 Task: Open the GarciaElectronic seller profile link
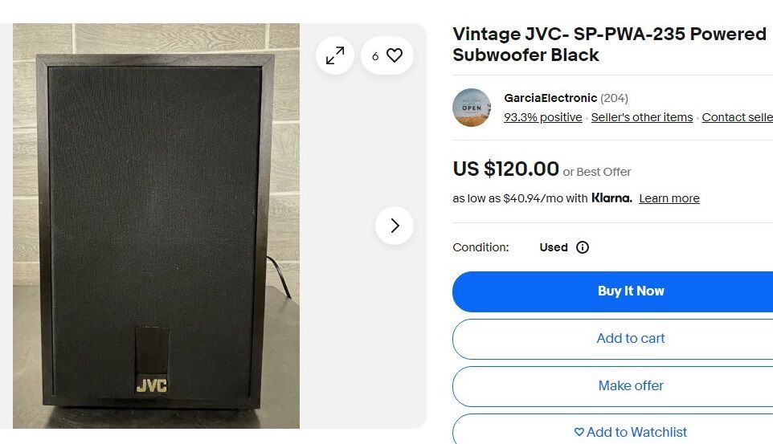coord(550,98)
